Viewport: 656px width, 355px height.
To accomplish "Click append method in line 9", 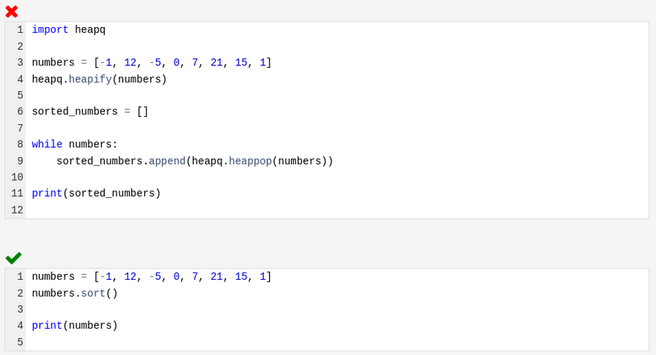I will point(167,161).
